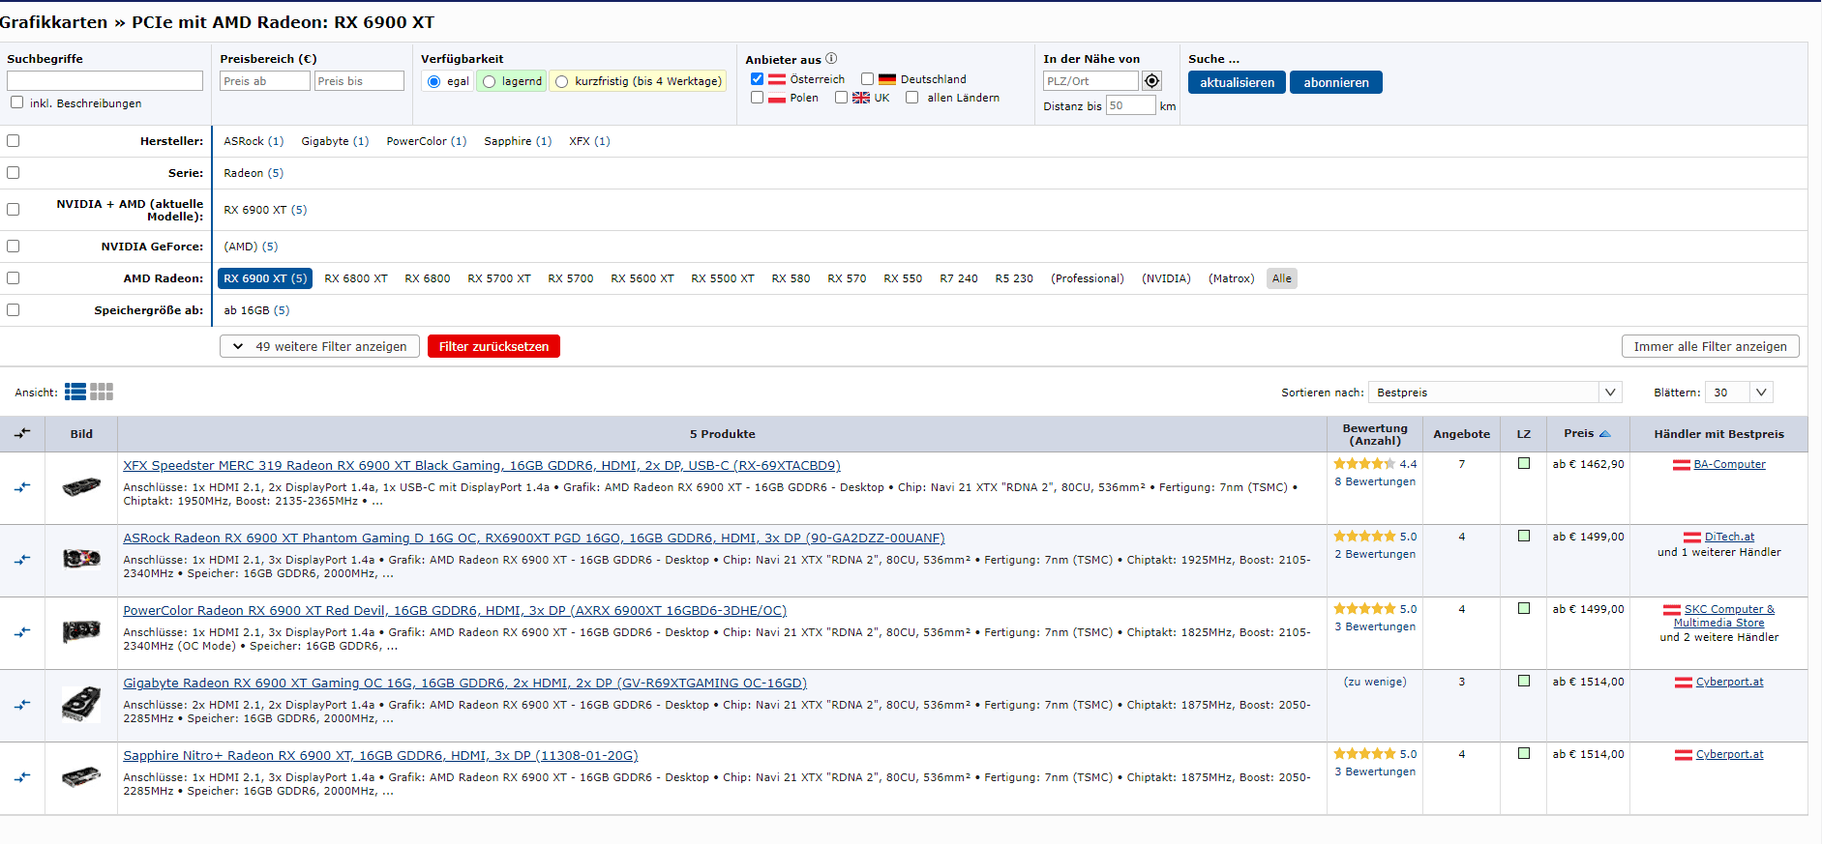The image size is (1822, 844).
Task: Open Cyberport.at link in Sapphire row
Action: 1729,754
